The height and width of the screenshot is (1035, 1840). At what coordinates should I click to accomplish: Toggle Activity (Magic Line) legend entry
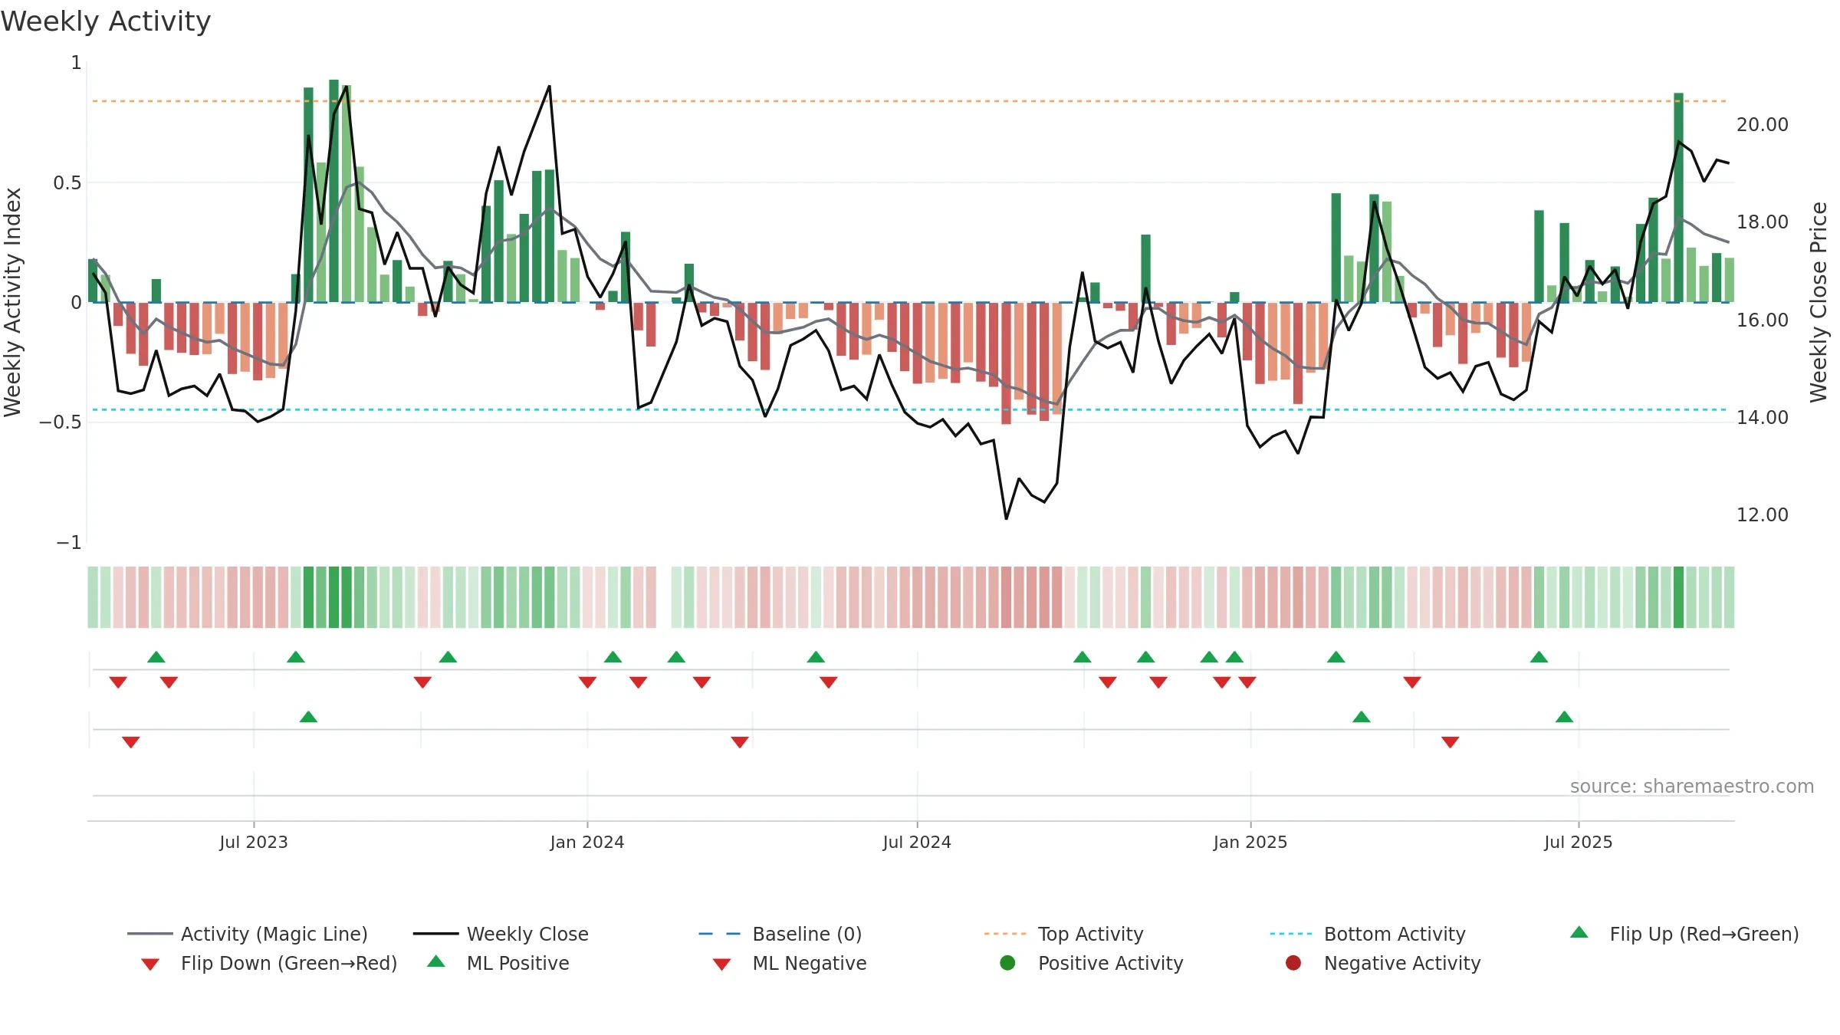248,934
